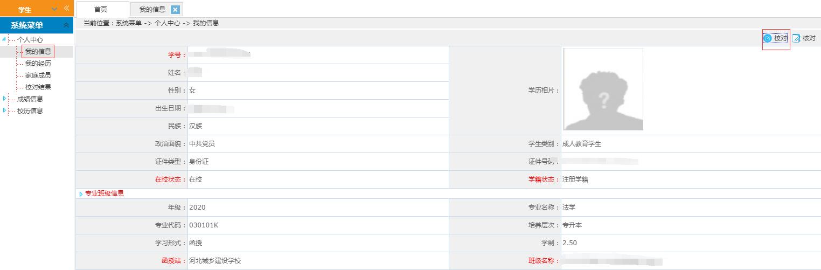The height and width of the screenshot is (270, 821).
Task: Collapse the 个人中心 tree node
Action: (5, 39)
